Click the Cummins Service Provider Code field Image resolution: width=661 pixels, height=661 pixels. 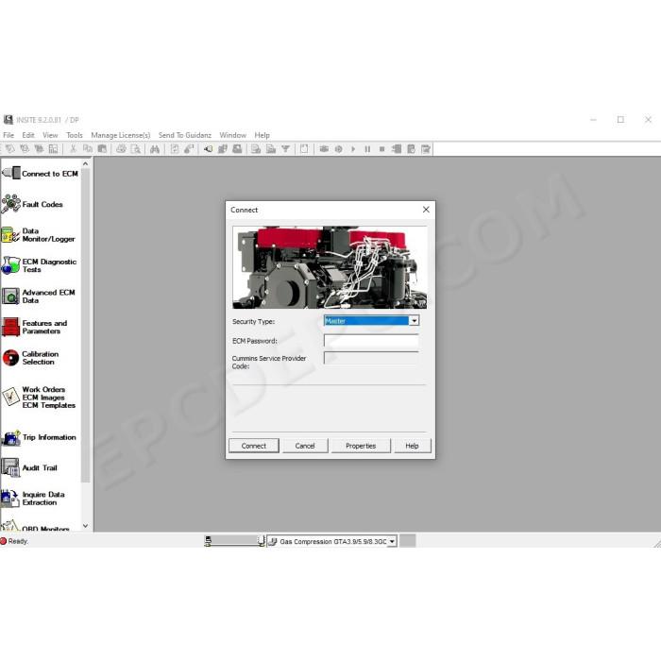tap(371, 358)
